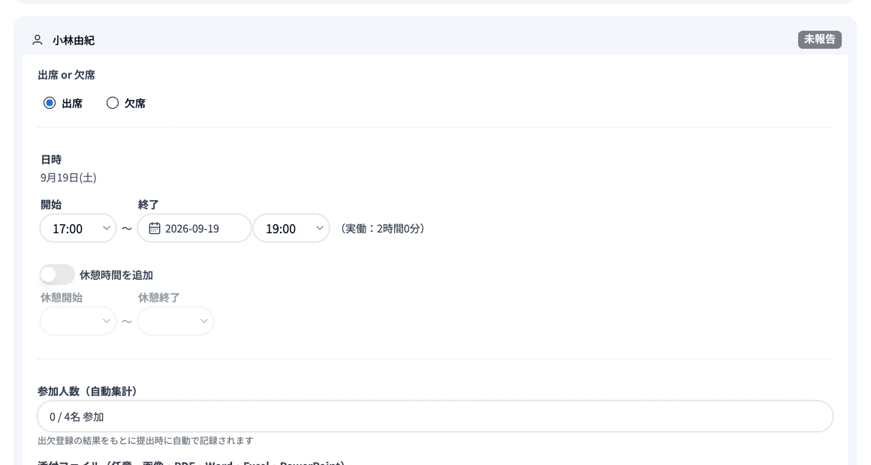The height and width of the screenshot is (465, 871).
Task: Click the note 出欠登録の結果をもとに提出時に自動で記録されます
Action: (x=146, y=440)
